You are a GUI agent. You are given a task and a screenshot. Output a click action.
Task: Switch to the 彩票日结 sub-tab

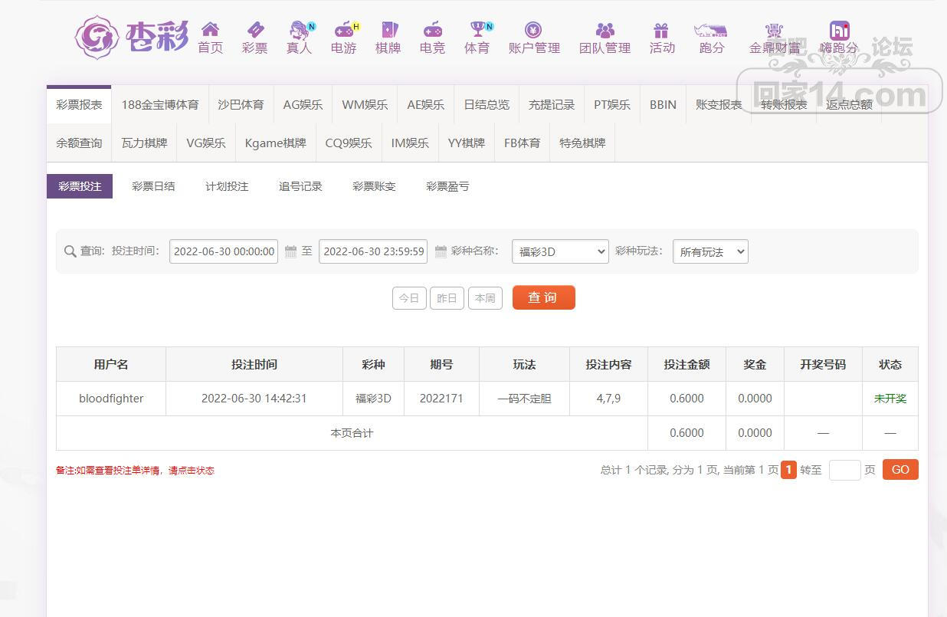[x=153, y=186]
